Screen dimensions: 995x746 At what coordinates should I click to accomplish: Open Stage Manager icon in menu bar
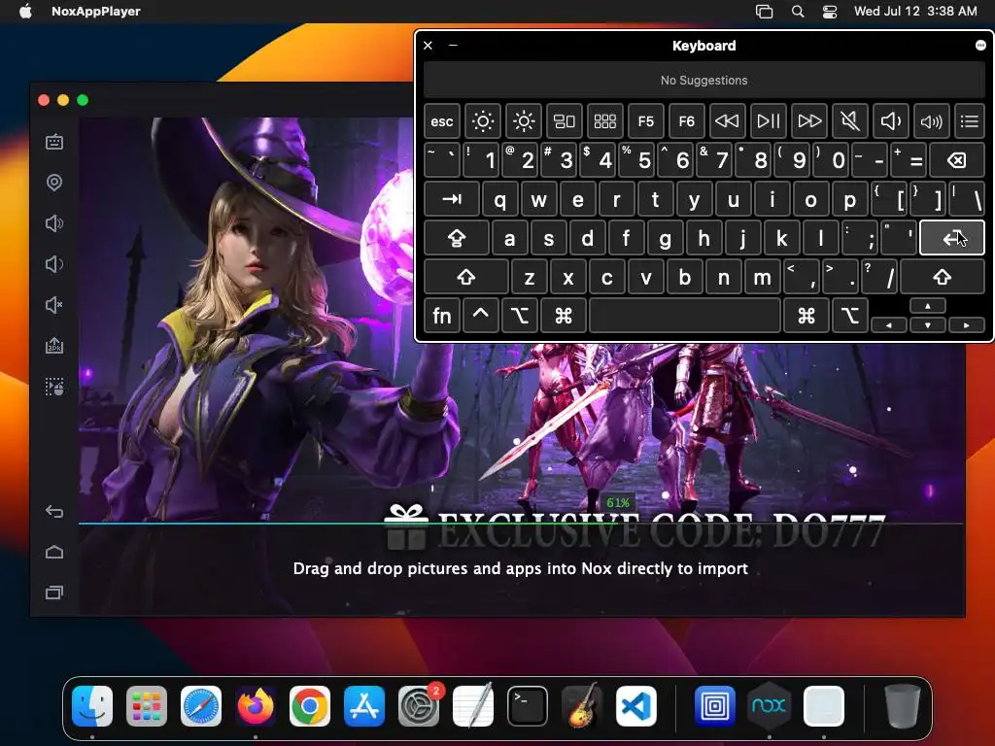point(764,11)
